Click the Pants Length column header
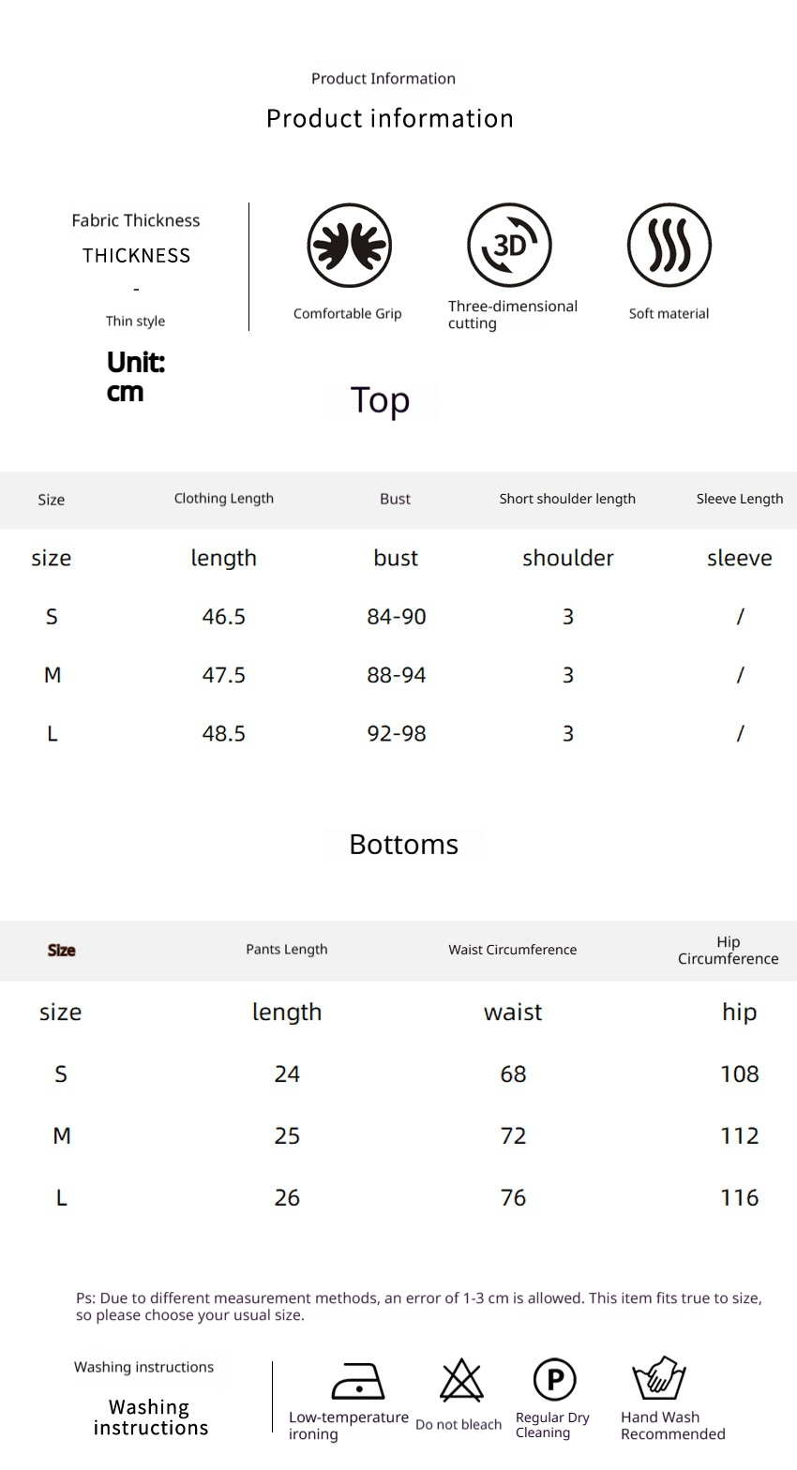 [287, 950]
